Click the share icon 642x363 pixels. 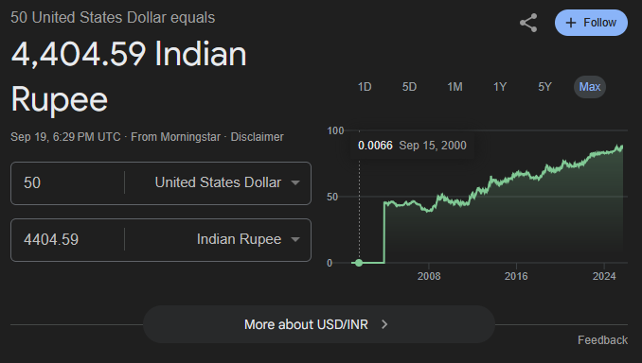[528, 23]
